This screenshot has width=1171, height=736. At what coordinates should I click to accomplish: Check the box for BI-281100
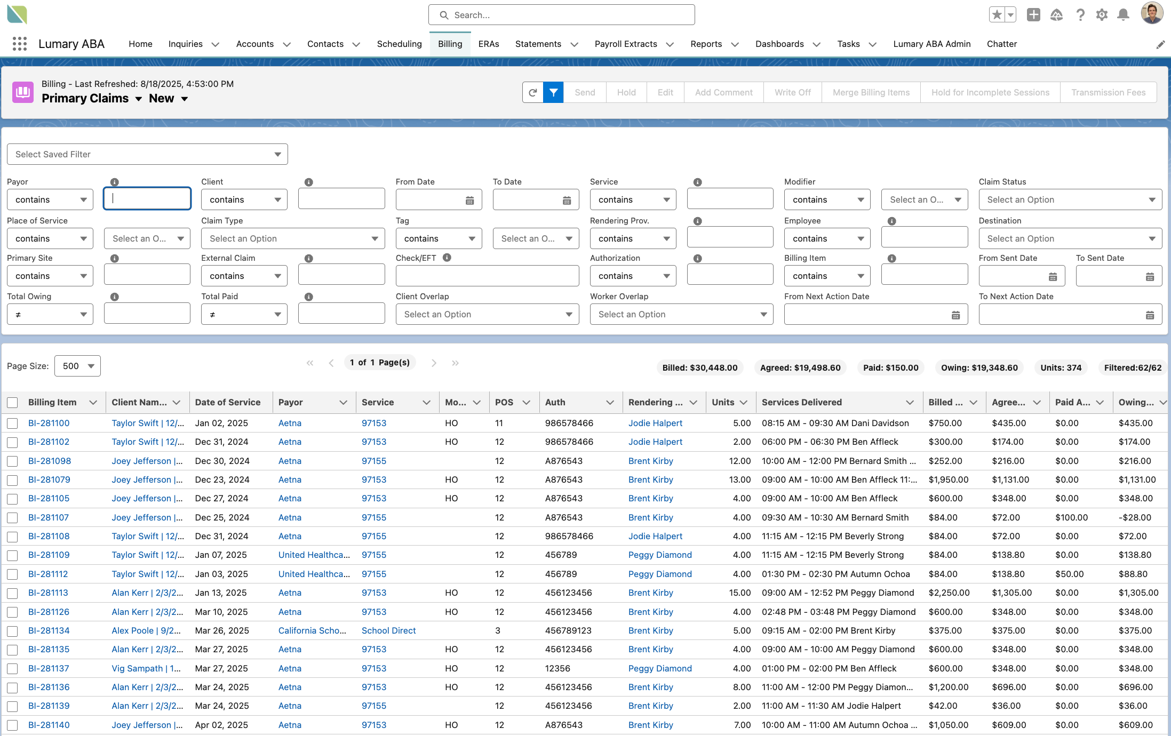(x=12, y=423)
